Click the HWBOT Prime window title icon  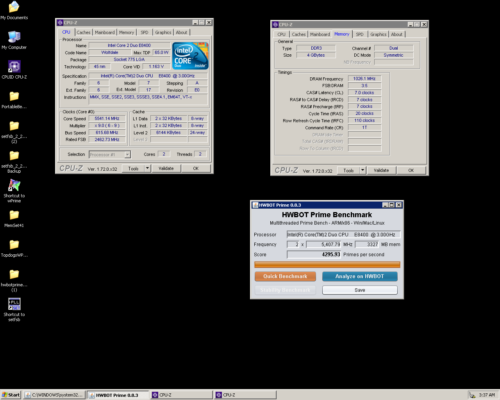click(x=255, y=205)
